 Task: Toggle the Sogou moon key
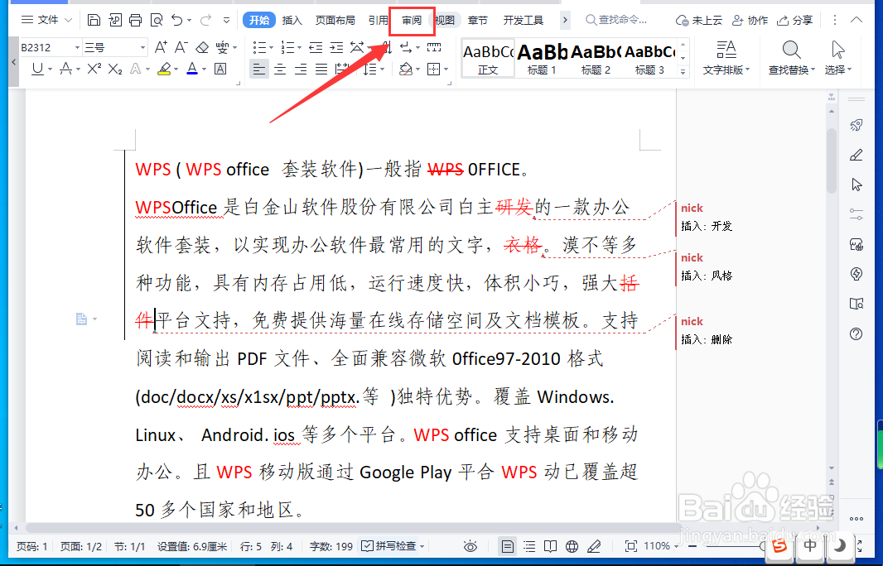pyautogui.click(x=839, y=545)
